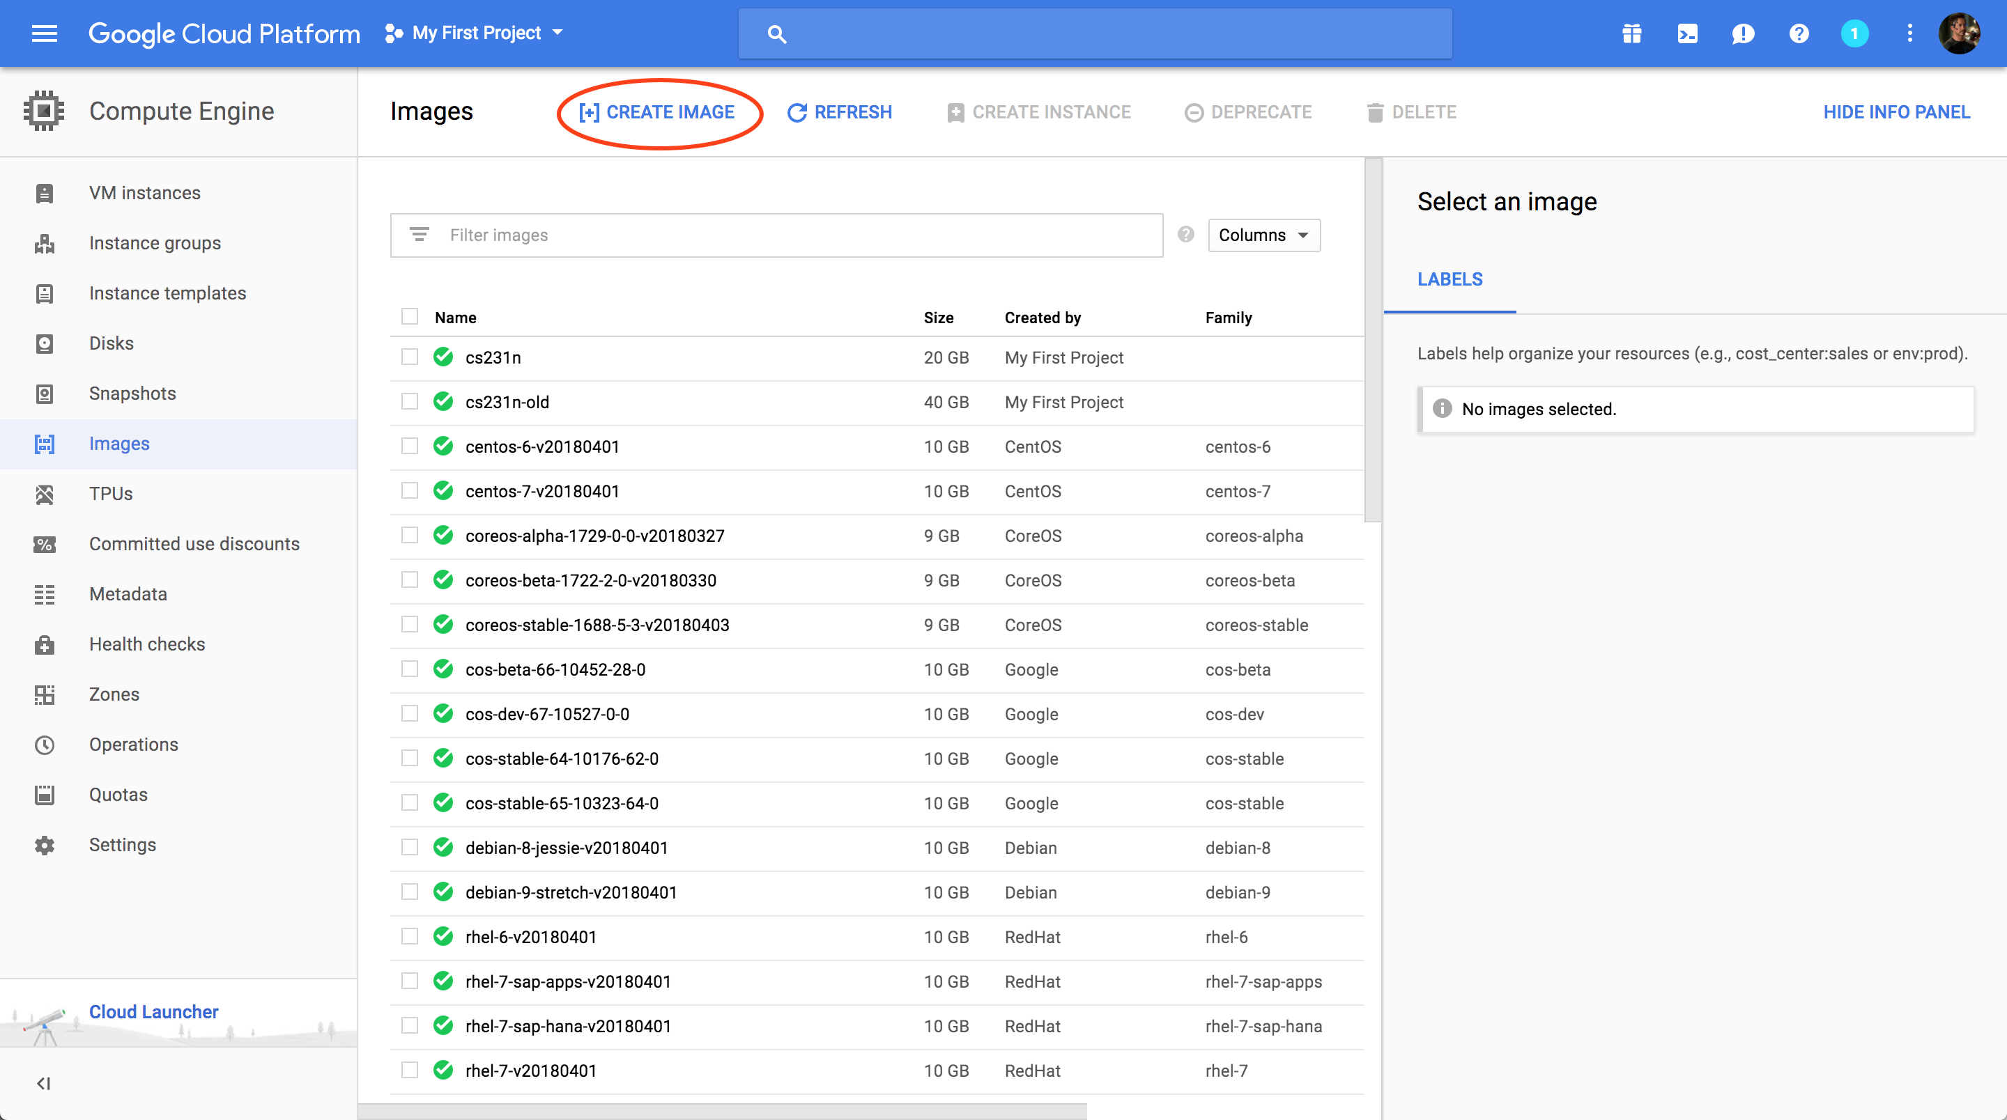Click the Committed use discounts percent icon
Screen dimensions: 2007x1120
(45, 544)
